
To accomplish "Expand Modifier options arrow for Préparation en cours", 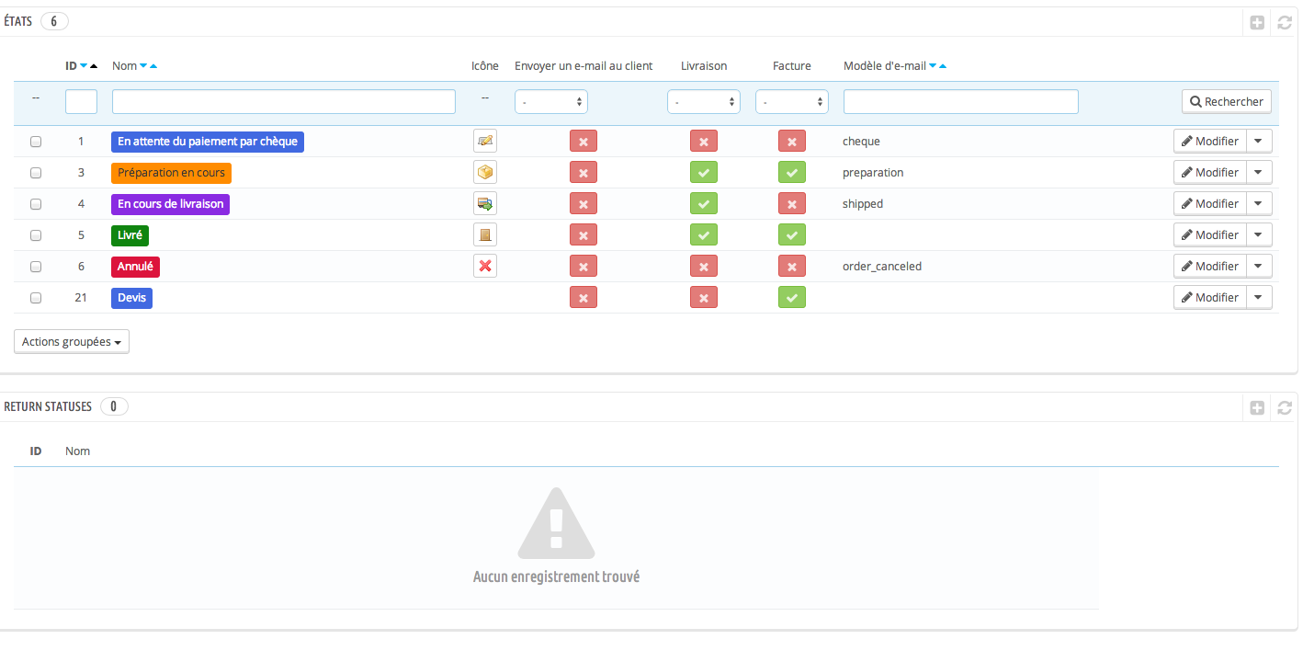I will (1260, 173).
